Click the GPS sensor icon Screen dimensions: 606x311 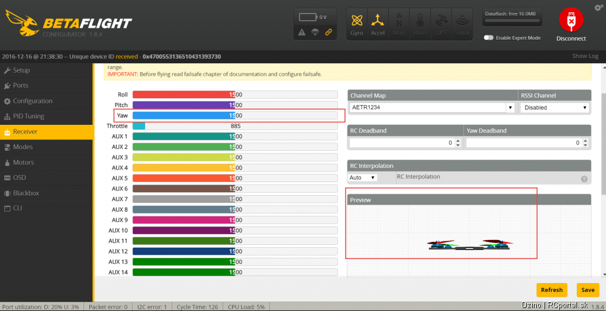tap(441, 24)
